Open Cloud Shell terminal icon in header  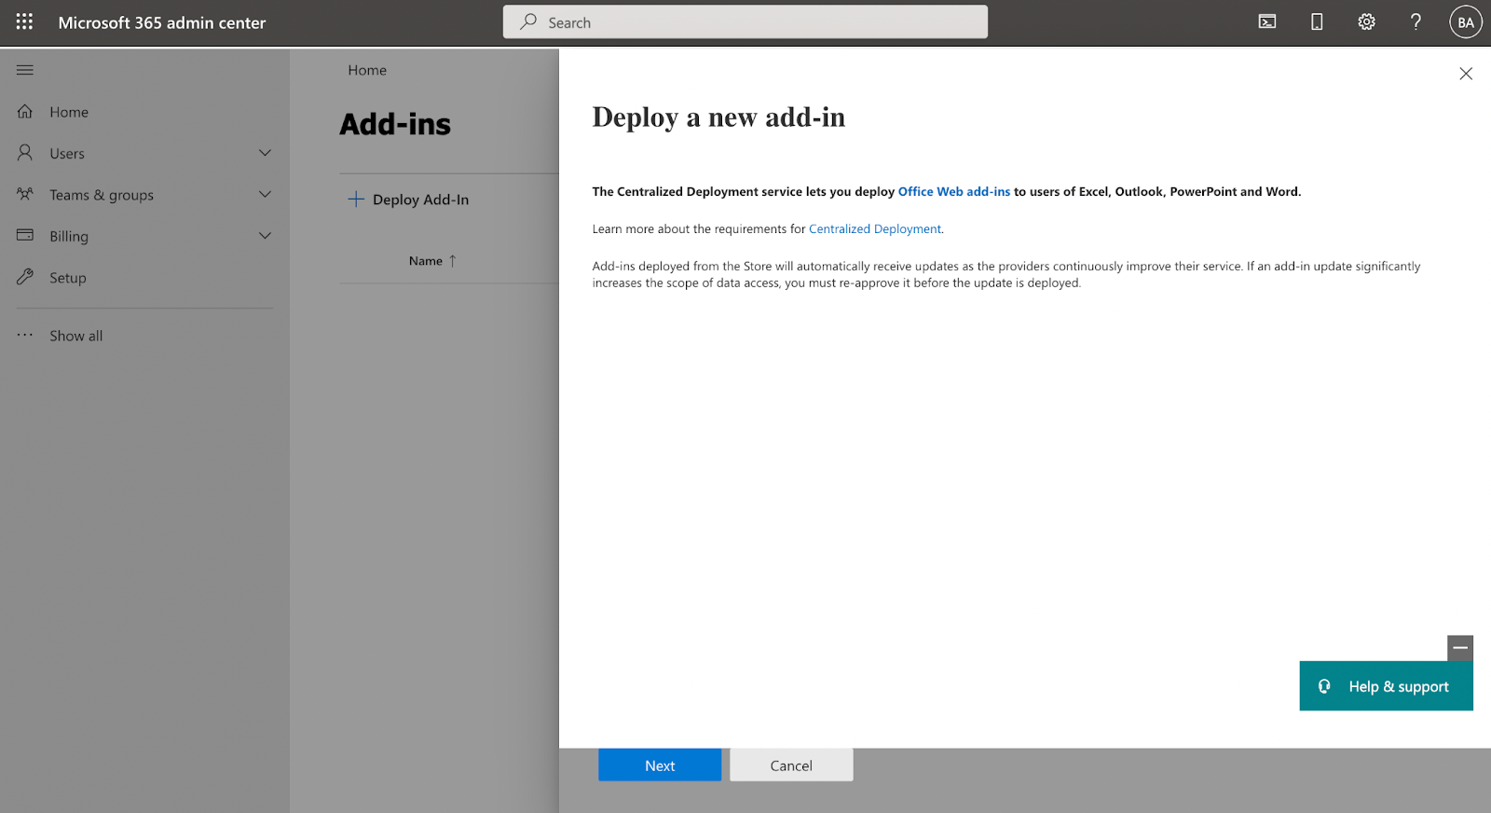1267,21
